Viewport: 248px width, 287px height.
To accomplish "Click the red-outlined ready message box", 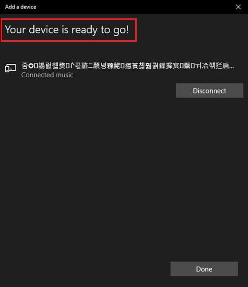I will 69,30.
